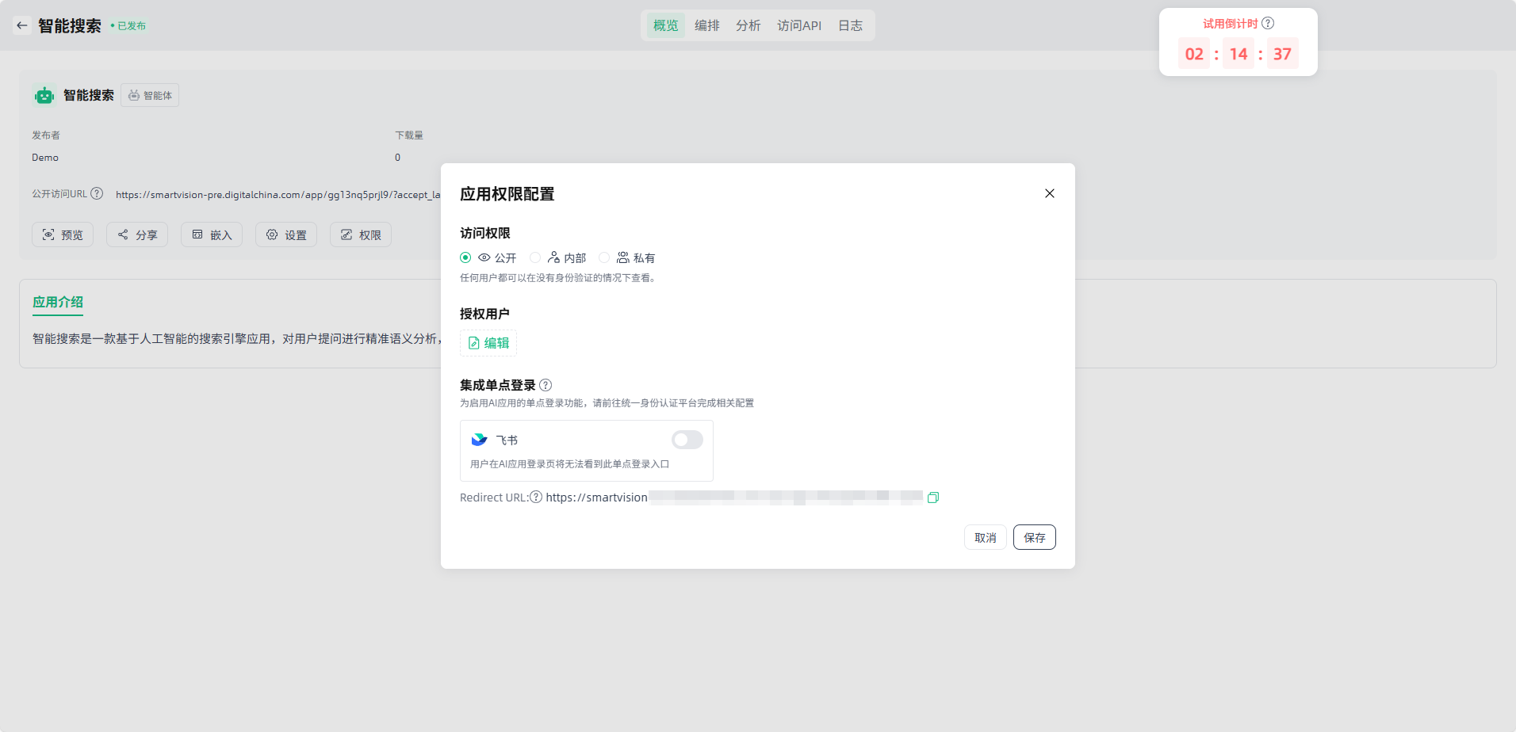
Task: Select the 私有 access radio option
Action: coord(604,257)
